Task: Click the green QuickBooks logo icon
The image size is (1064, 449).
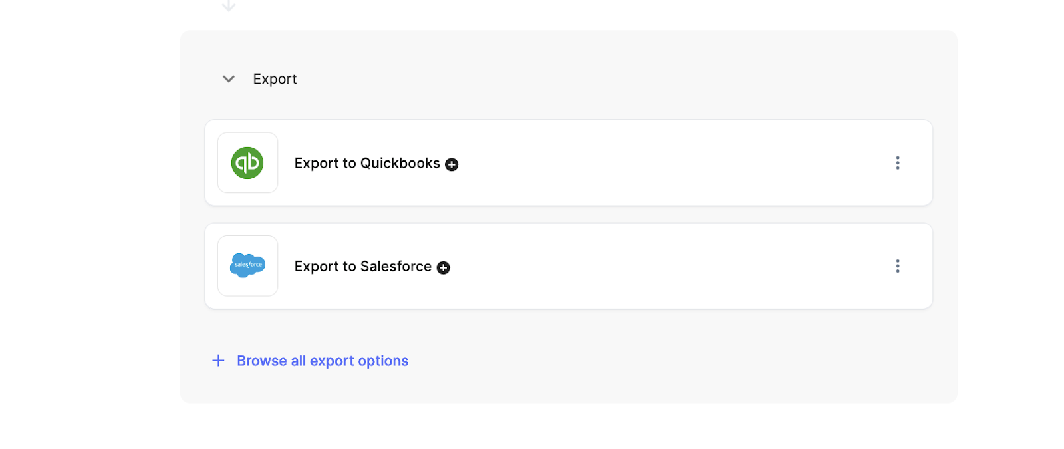Action: point(247,163)
